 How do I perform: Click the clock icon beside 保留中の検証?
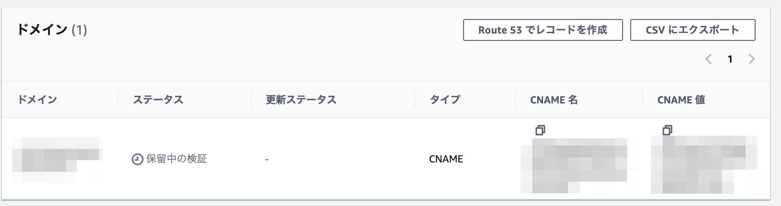[x=137, y=159]
